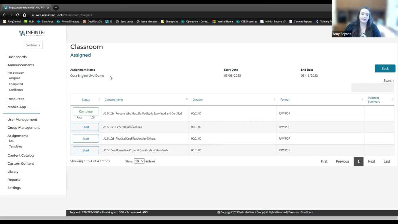
Task: Click inside the Search field
Action: (x=373, y=87)
